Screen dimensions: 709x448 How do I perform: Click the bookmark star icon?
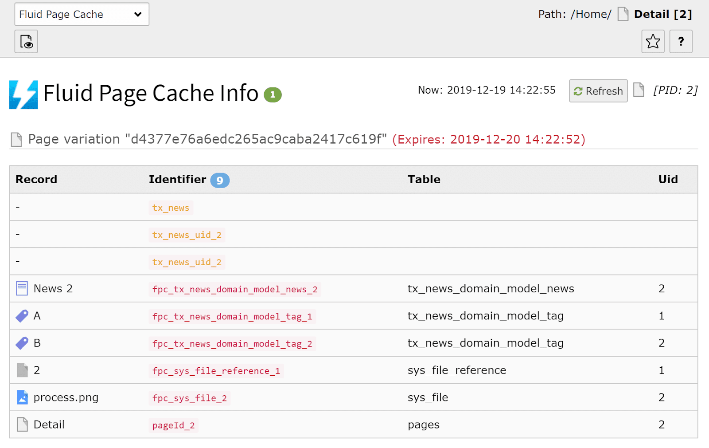point(652,41)
